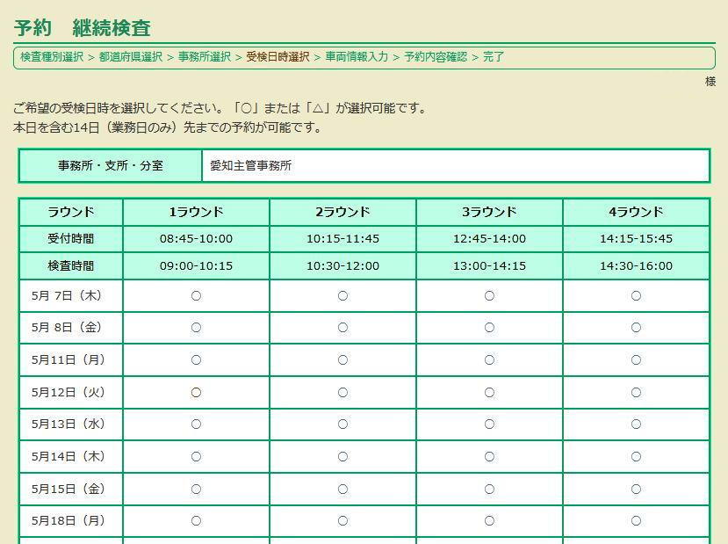Click inspection time 10:30-12:00
Image resolution: width=728 pixels, height=544 pixels.
pyautogui.click(x=342, y=265)
